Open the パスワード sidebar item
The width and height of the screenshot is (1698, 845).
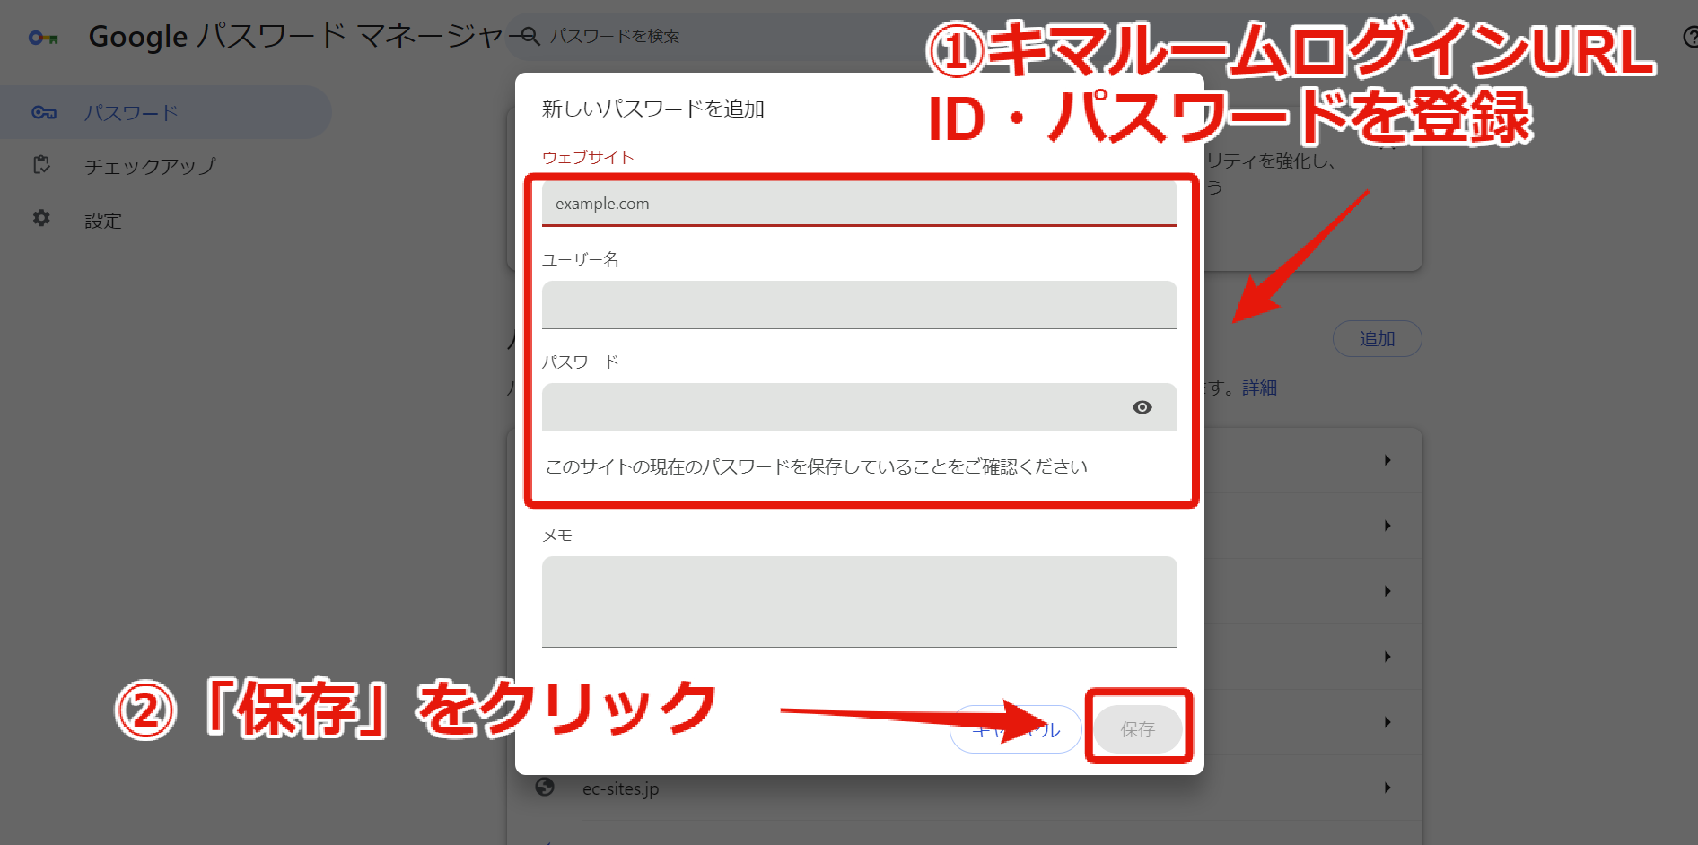165,112
